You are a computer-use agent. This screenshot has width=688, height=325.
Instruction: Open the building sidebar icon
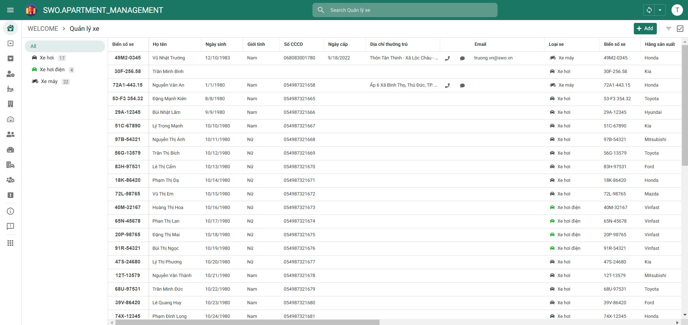(x=10, y=104)
